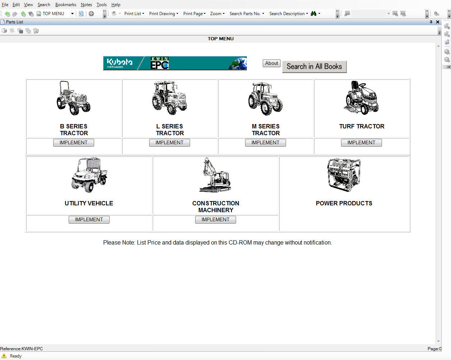This screenshot has width=451, height=360.
Task: Select the M SERIES TRACTOR image
Action: [266, 98]
